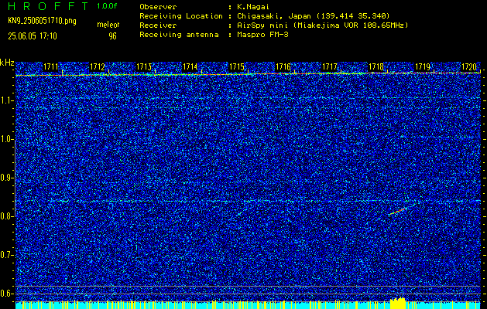Click the meteor count label
The image size is (487, 309).
pyautogui.click(x=108, y=25)
